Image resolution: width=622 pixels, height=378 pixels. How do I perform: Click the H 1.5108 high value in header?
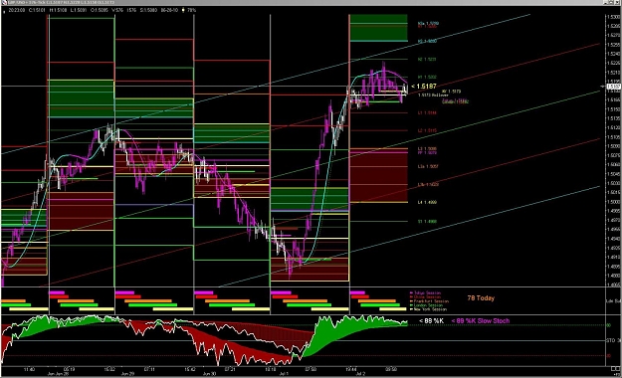58,10
